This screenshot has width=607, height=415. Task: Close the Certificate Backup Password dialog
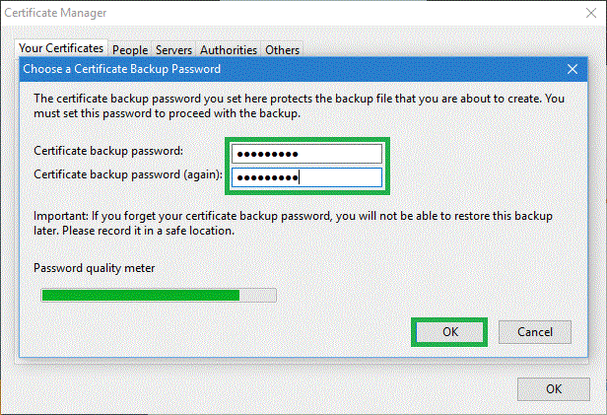coord(572,69)
